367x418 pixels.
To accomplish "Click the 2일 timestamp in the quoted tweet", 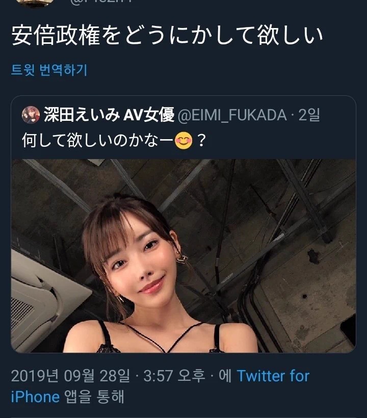I will pyautogui.click(x=309, y=115).
